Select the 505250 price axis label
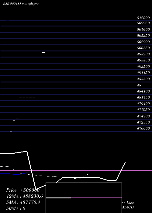 [x=143, y=36]
